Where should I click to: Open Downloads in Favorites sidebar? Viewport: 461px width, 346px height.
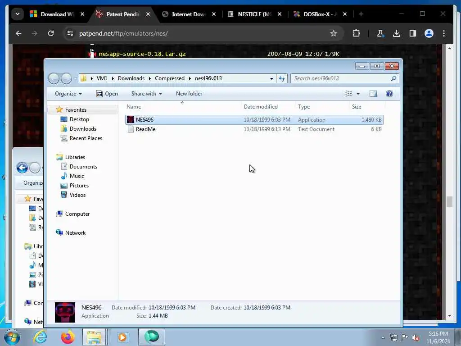point(83,128)
